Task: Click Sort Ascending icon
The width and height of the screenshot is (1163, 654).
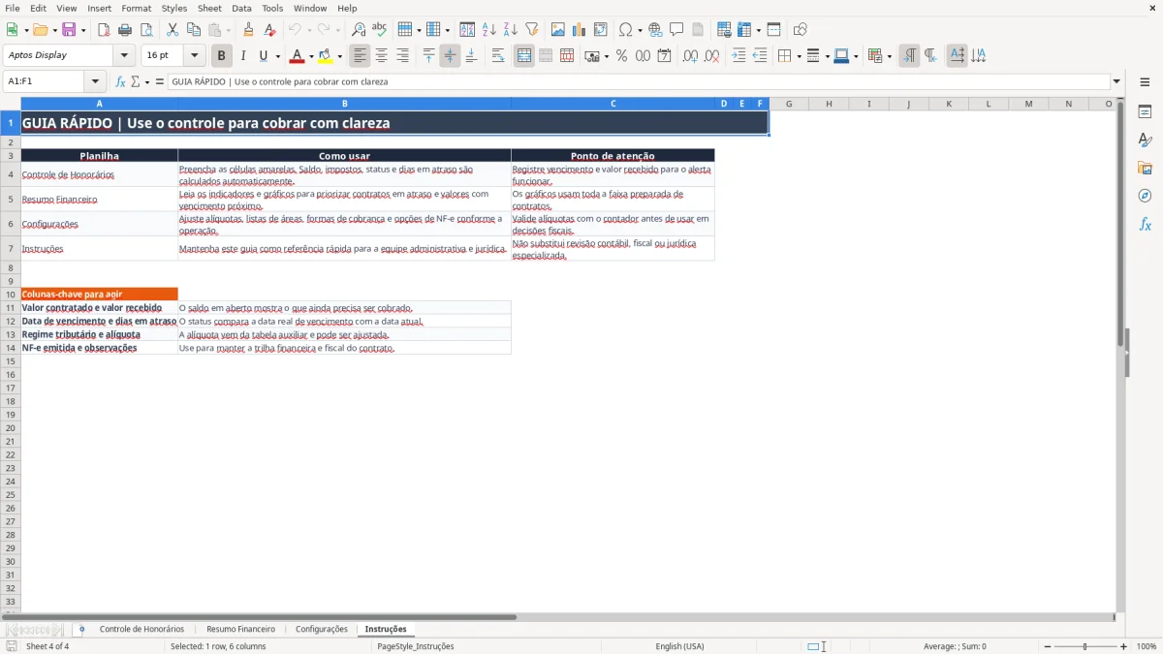Action: (489, 30)
